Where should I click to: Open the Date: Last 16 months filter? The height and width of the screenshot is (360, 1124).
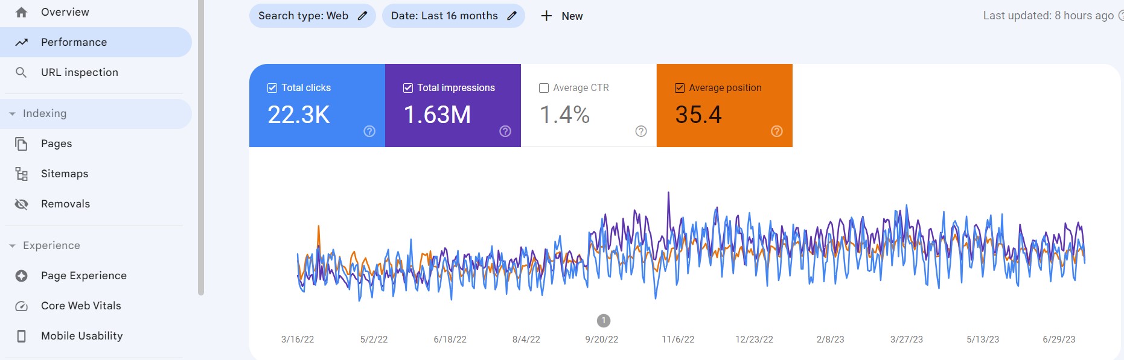pyautogui.click(x=453, y=16)
